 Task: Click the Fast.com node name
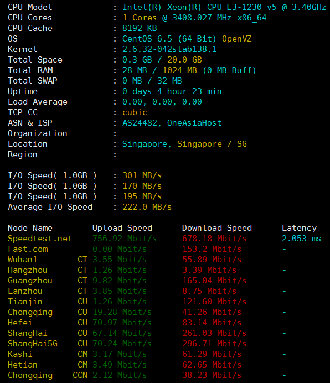(28, 249)
